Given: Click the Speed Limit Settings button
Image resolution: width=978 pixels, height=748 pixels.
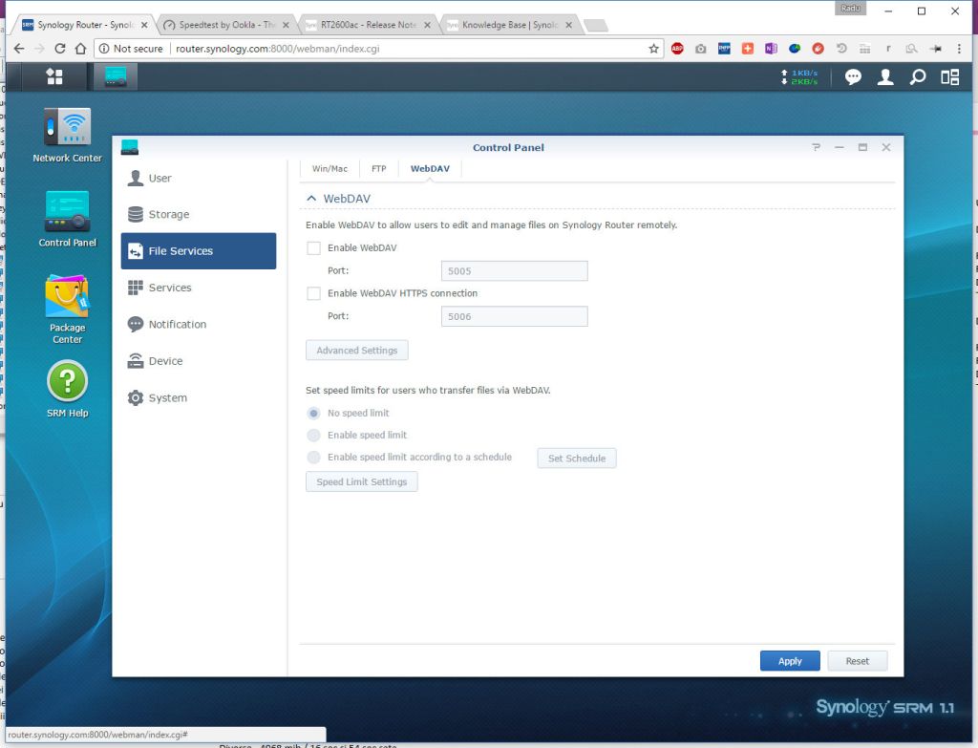Looking at the screenshot, I should click(x=362, y=482).
